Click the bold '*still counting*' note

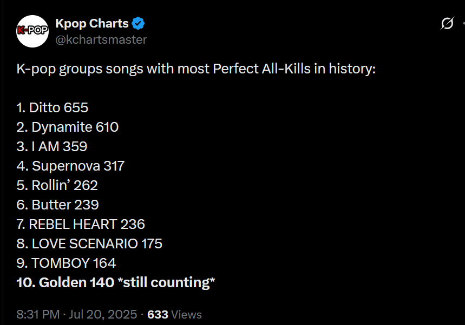[x=166, y=283]
